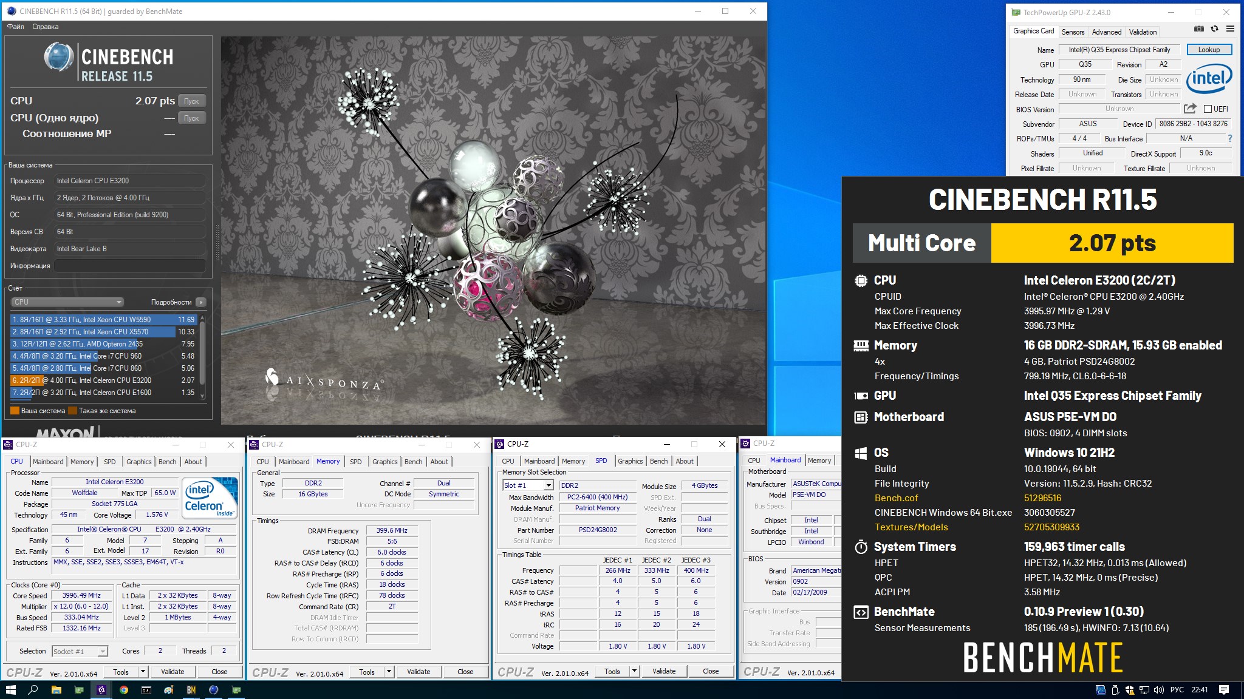Click the Lookup button in GPU-Z

[1208, 50]
